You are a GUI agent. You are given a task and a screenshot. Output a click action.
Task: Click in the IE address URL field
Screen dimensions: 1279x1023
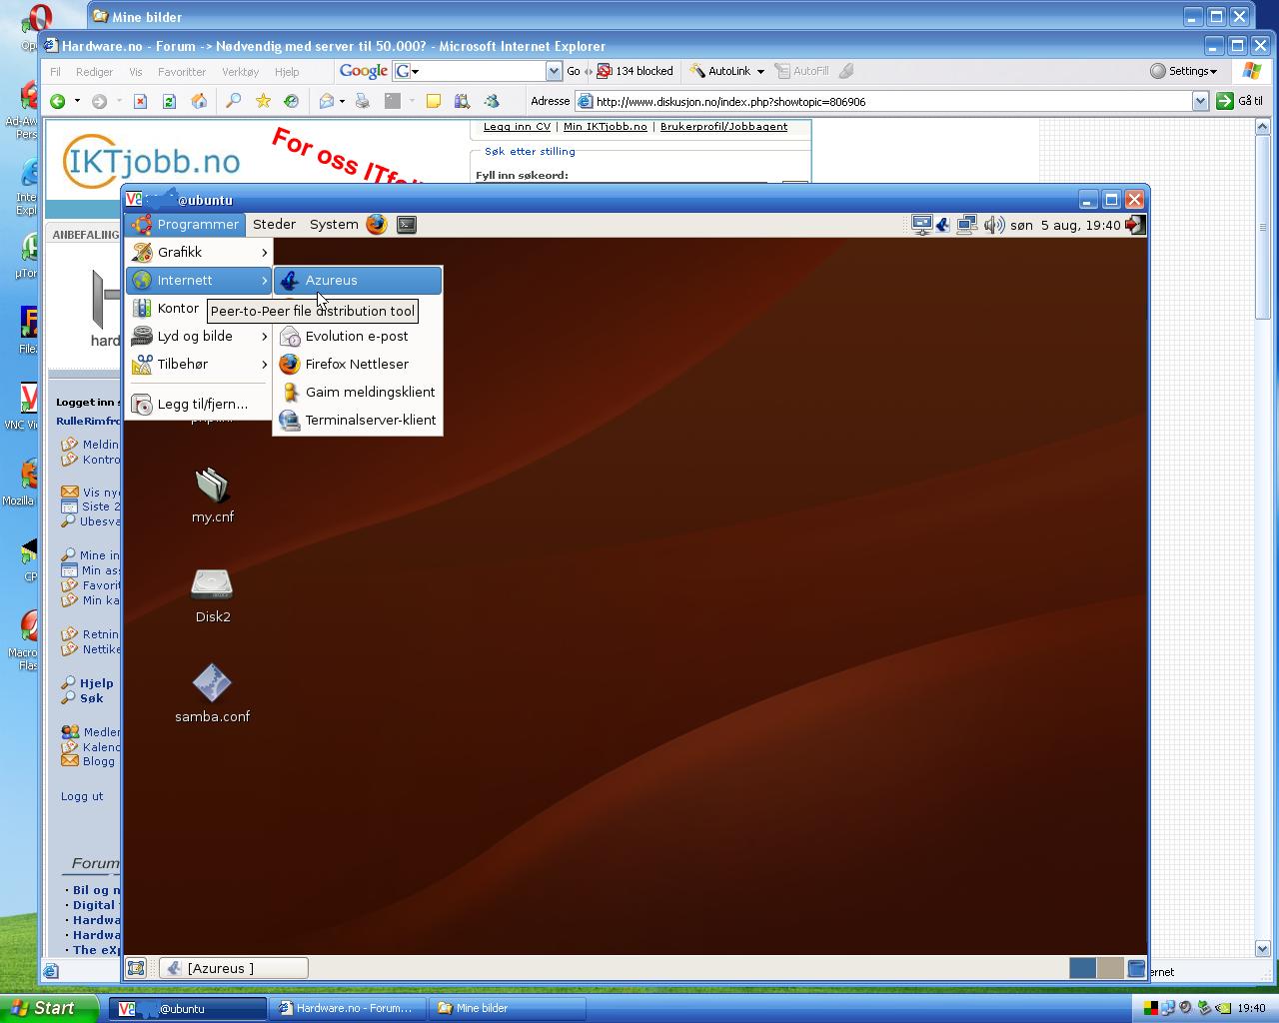tap(879, 101)
